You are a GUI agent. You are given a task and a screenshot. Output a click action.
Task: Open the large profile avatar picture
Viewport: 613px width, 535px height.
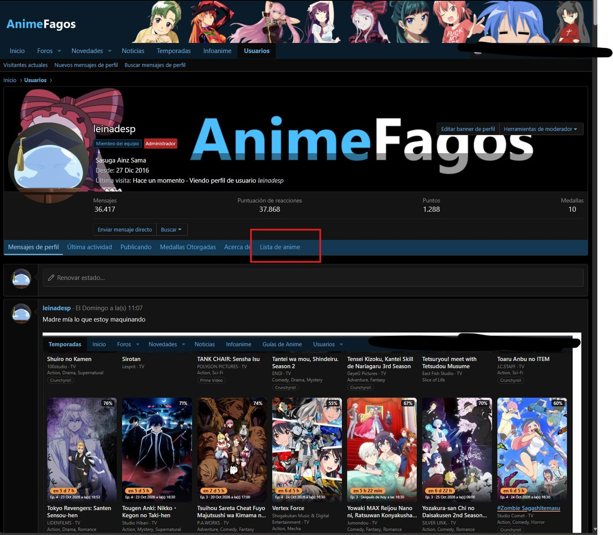pos(48,163)
